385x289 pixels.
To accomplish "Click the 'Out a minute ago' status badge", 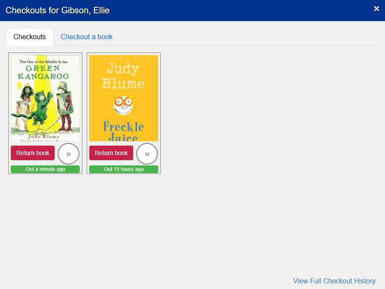I will tap(45, 169).
